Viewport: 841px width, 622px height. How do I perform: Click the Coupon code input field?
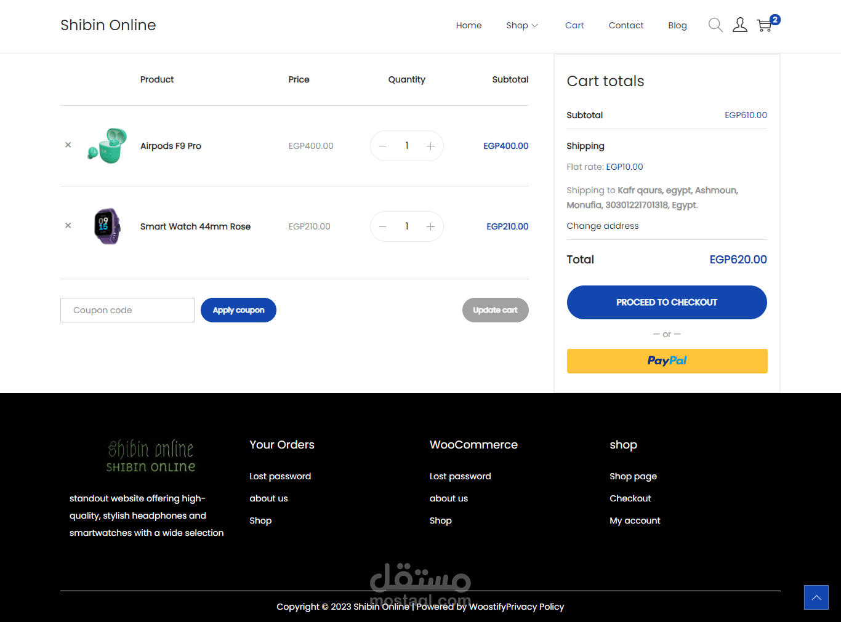(x=127, y=310)
